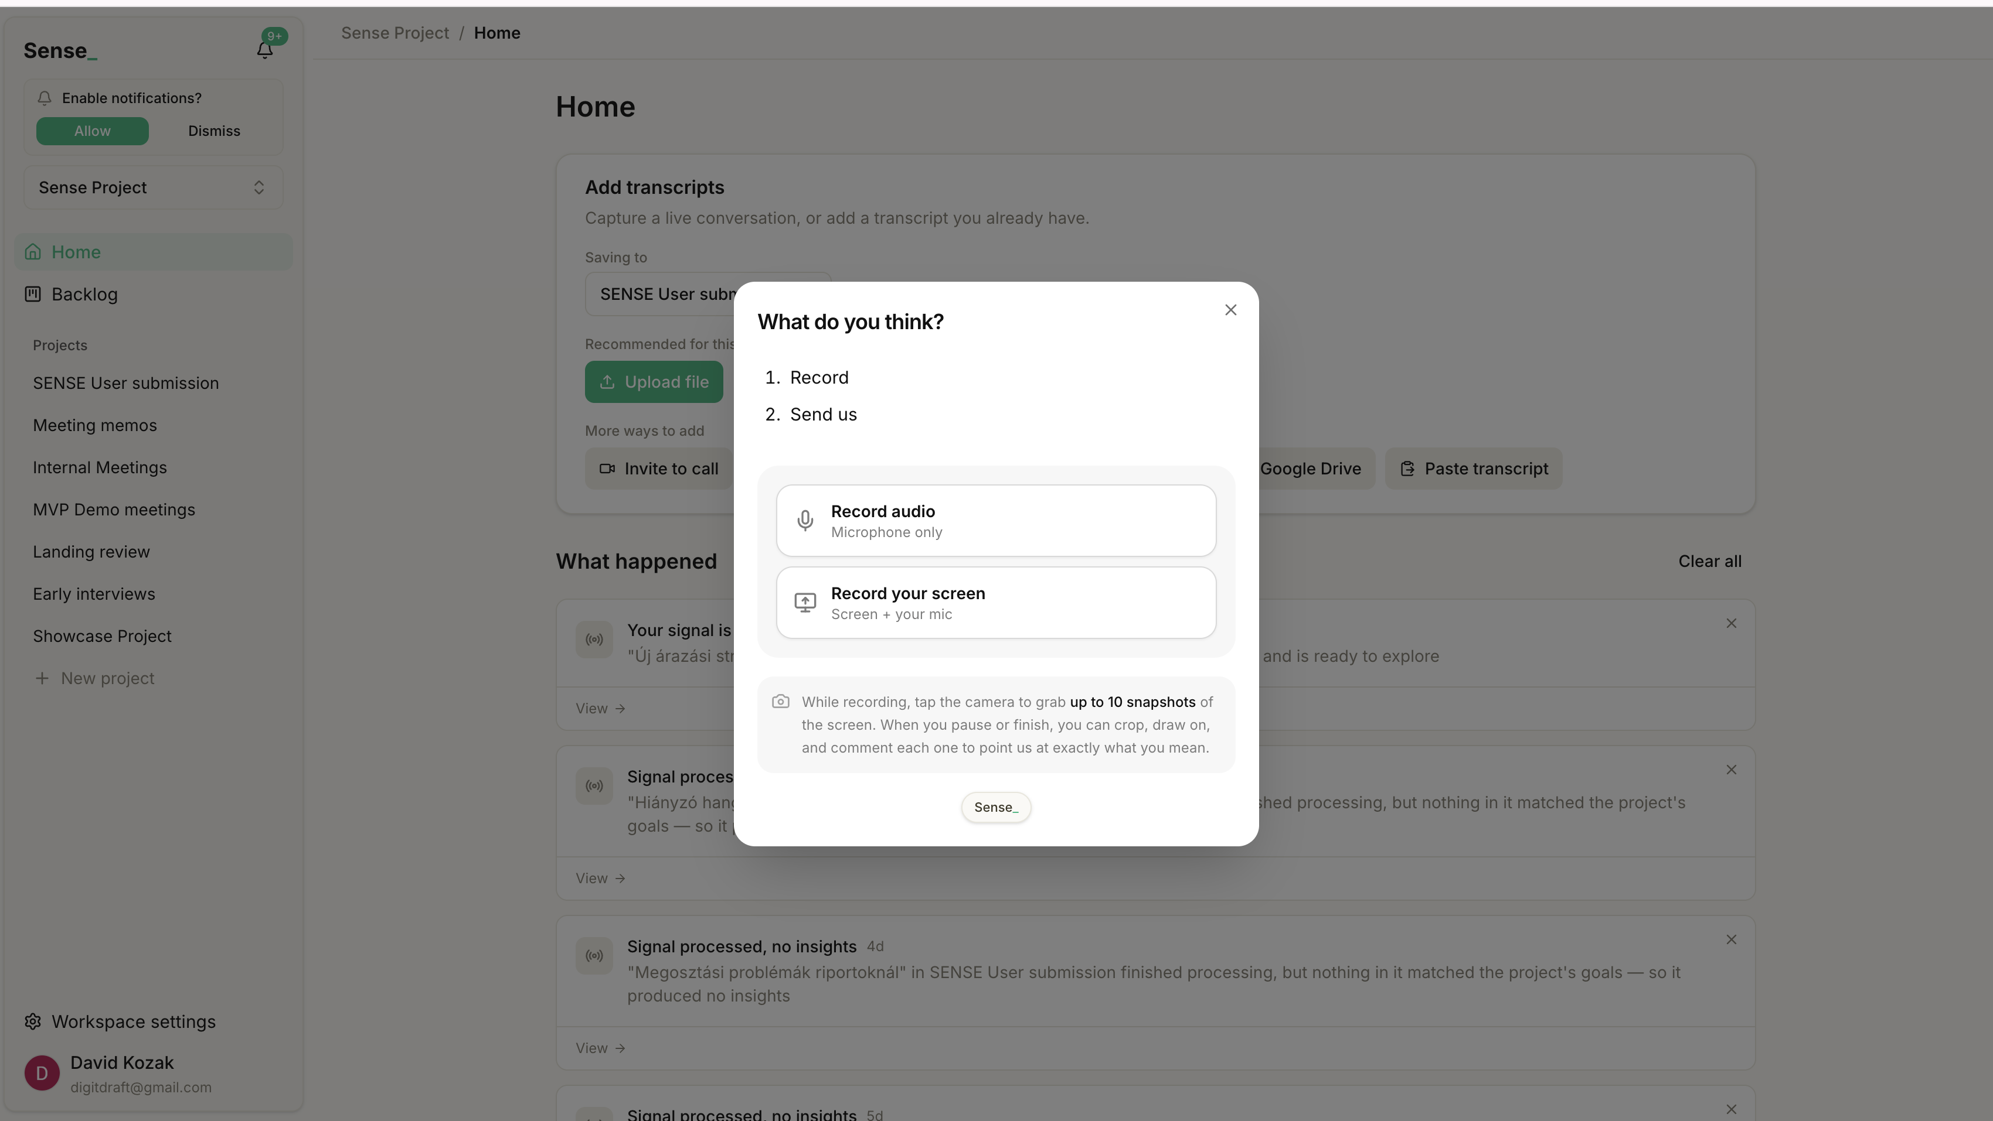
Task: Open the notifications bell icon
Action: tap(264, 50)
